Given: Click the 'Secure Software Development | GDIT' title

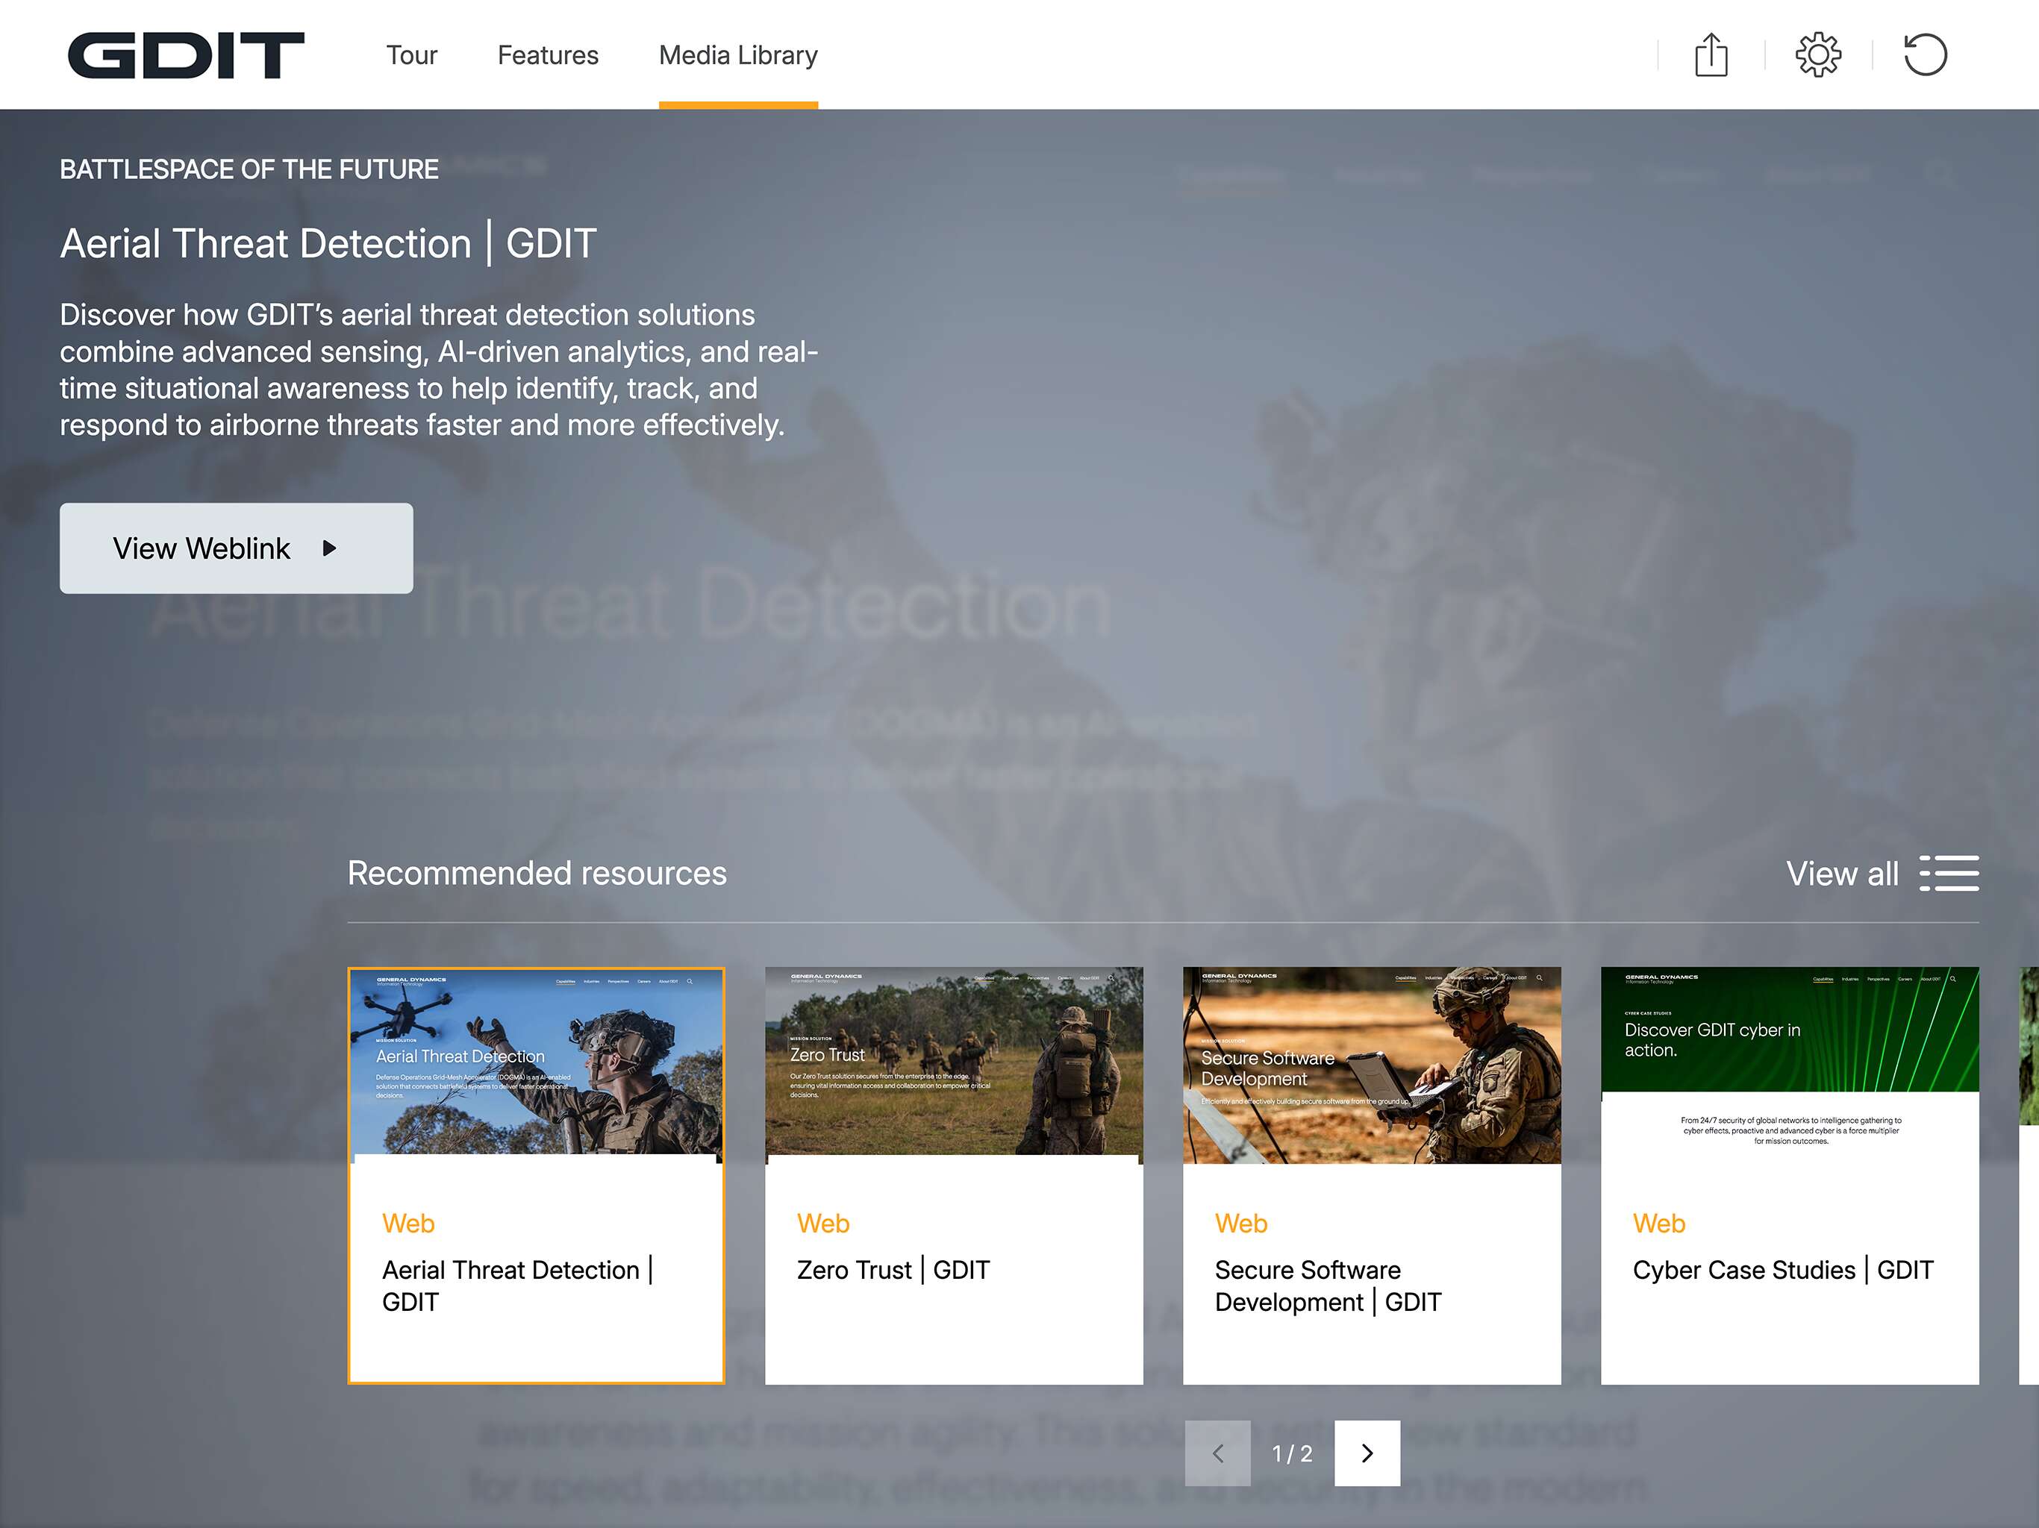Looking at the screenshot, I should [x=1328, y=1286].
